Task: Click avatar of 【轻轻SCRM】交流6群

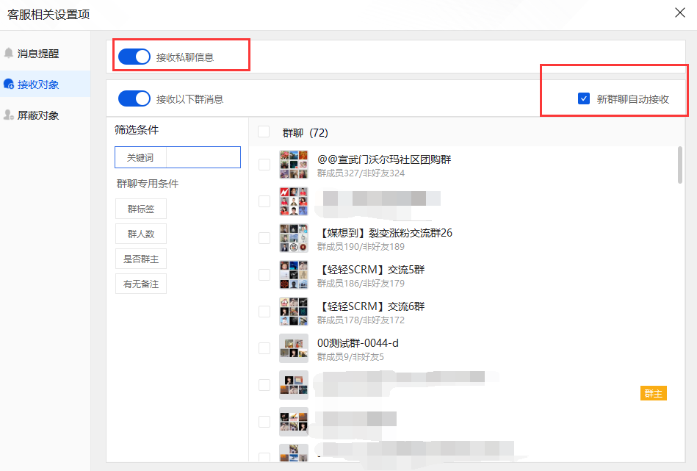Action: click(293, 312)
